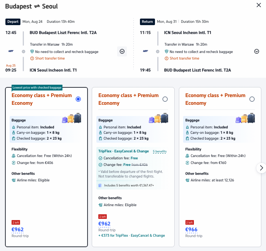Click the LOT airline logo on the departure flight
This screenshot has width=266, height=251.
click(x=11, y=51)
